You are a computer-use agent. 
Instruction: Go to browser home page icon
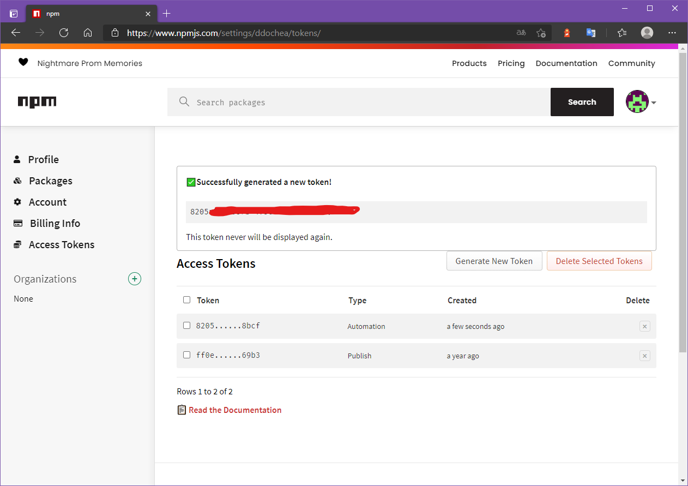point(88,33)
